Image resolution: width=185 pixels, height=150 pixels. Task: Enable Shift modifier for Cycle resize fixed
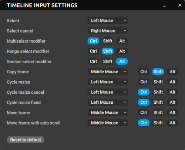click(158, 102)
